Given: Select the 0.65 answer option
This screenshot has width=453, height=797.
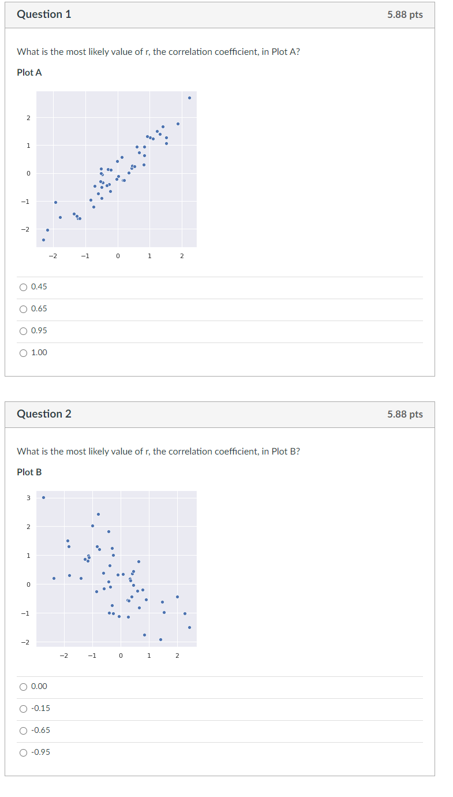Looking at the screenshot, I should click(23, 308).
